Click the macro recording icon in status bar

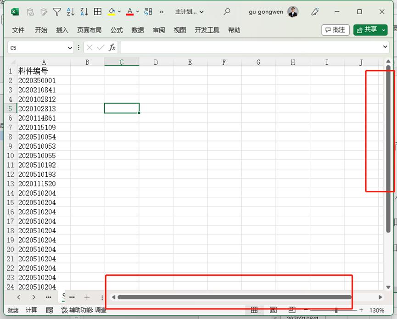pos(50,310)
